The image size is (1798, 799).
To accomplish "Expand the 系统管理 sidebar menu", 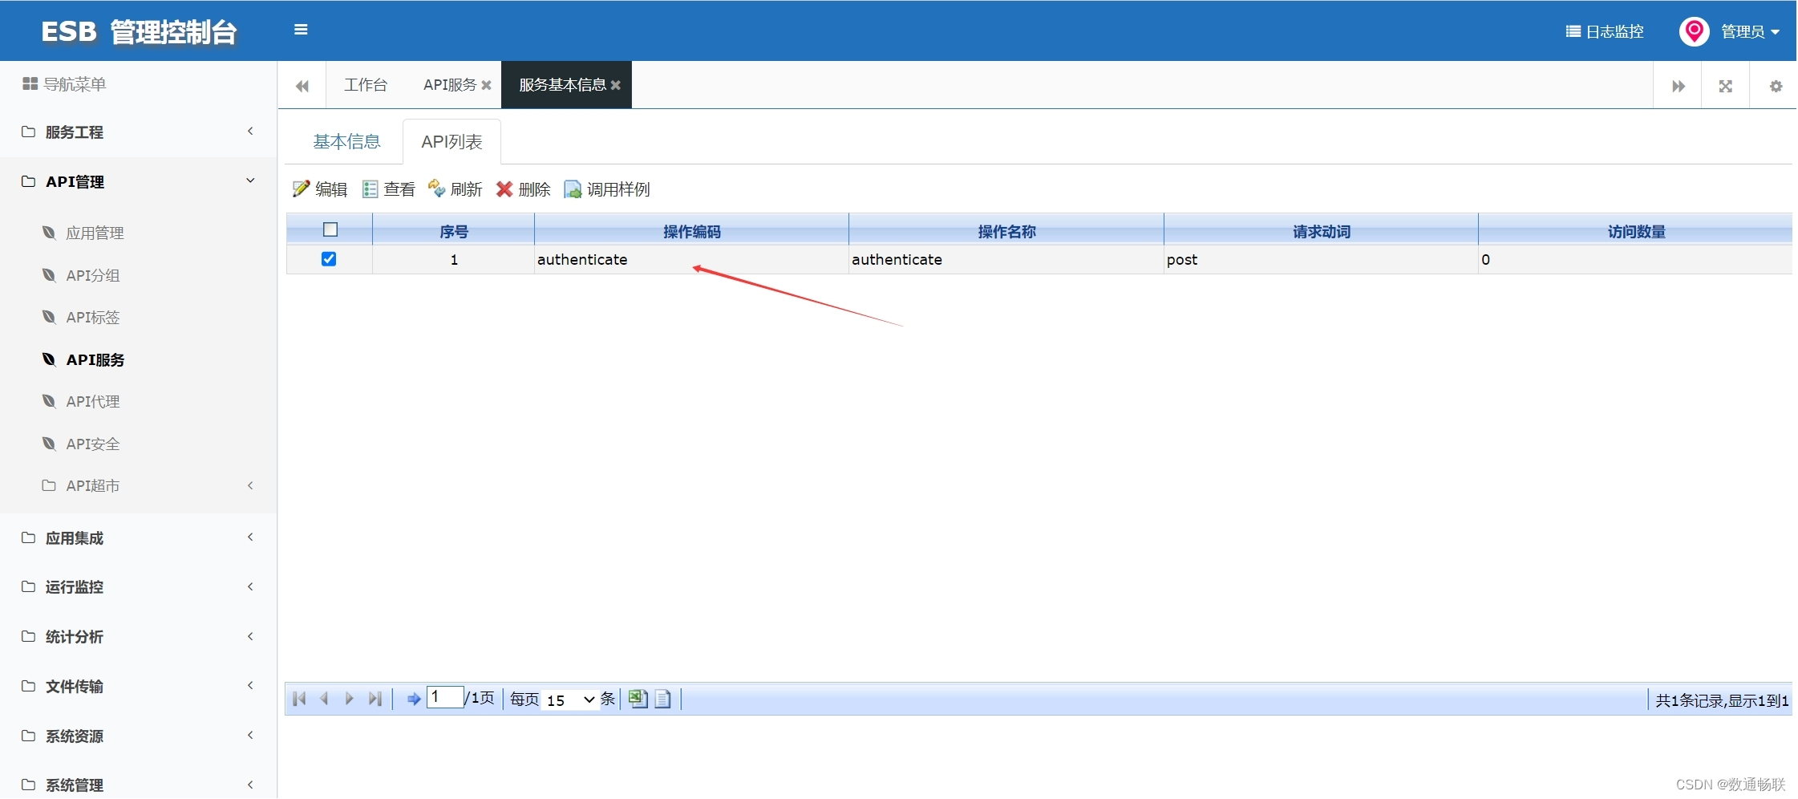I will (138, 785).
